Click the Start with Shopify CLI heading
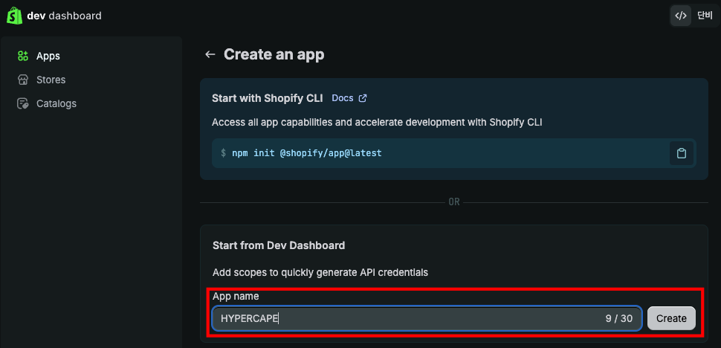This screenshot has height=348, width=721. [267, 98]
